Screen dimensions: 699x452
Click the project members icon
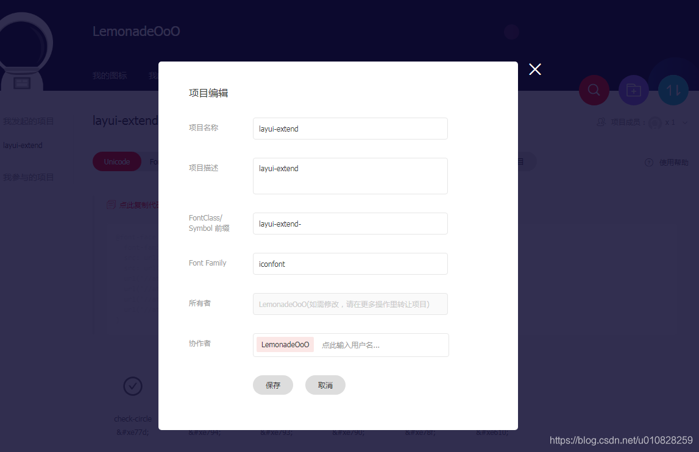(601, 122)
